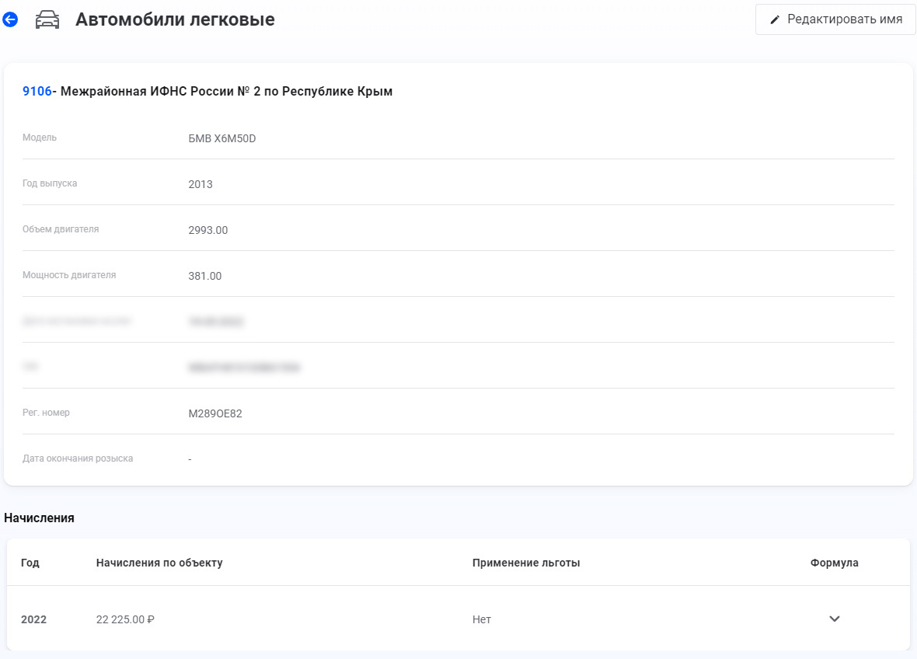The width and height of the screenshot is (917, 659).
Task: Click the Межрайонная ИФНС России office name
Action: pyautogui.click(x=226, y=92)
